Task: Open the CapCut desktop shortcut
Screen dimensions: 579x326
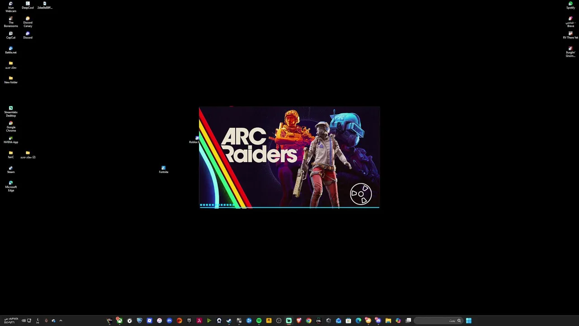Action: (x=10, y=35)
